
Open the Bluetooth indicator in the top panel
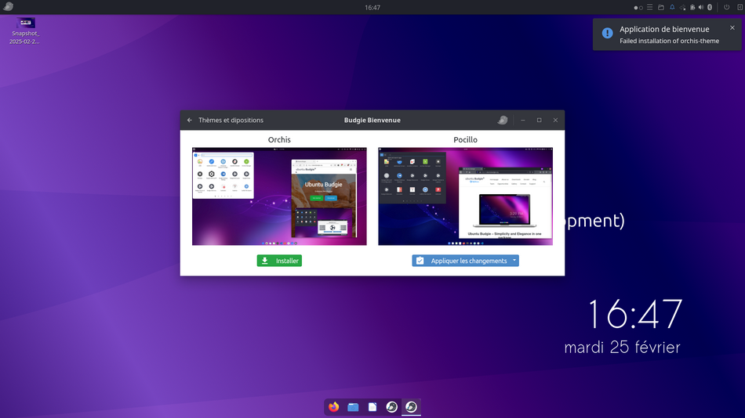710,7
